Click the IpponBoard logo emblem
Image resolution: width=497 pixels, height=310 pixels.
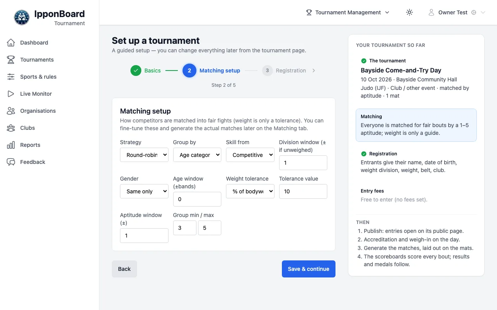pos(22,17)
